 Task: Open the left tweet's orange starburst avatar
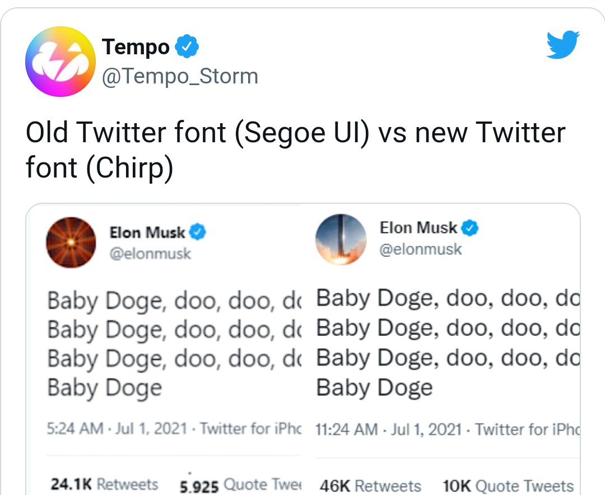pos(71,242)
